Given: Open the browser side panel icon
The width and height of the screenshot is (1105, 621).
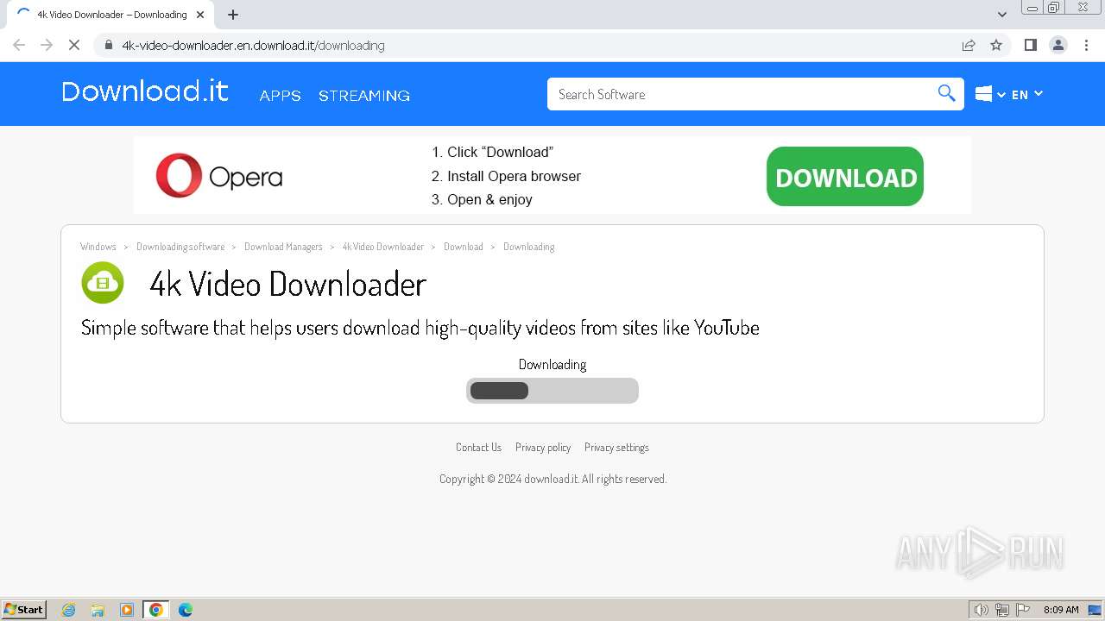Looking at the screenshot, I should [x=1030, y=45].
